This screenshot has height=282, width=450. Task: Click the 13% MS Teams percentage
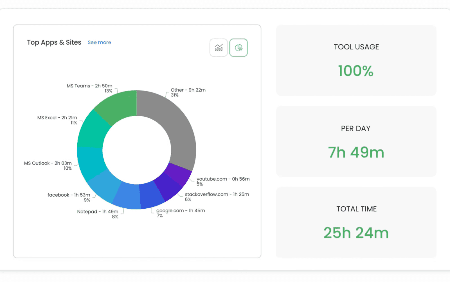[x=109, y=91]
